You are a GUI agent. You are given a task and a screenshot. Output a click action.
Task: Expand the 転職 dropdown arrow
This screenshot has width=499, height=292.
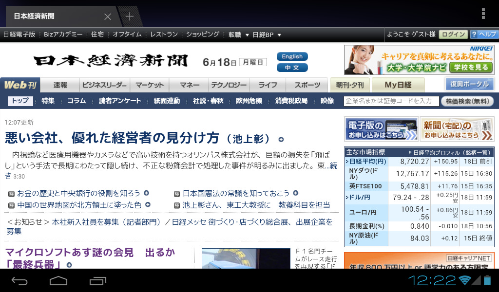247,35
